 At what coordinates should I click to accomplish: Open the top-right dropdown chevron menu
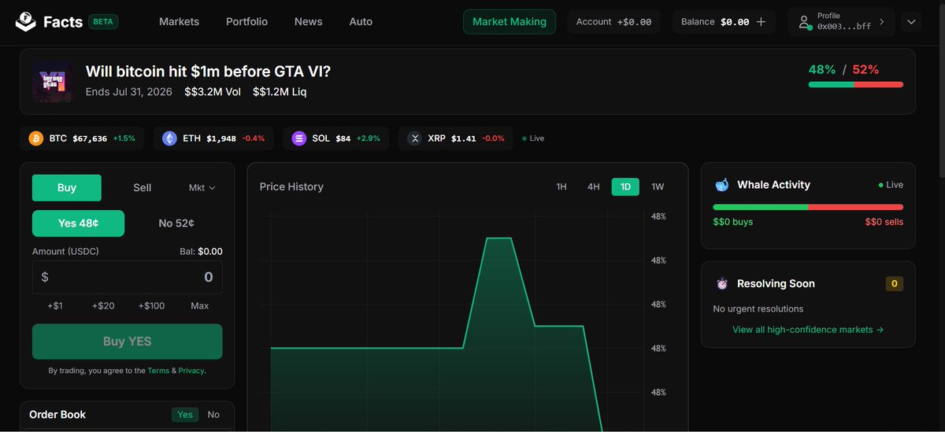[911, 22]
